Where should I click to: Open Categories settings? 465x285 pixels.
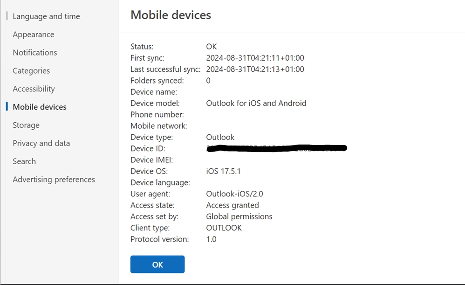[x=31, y=70]
